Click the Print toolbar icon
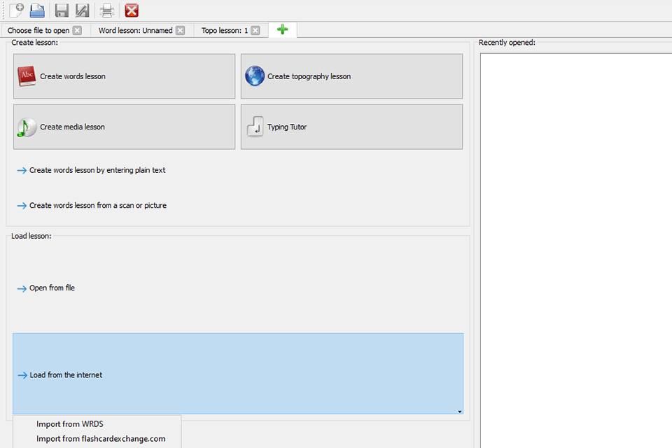The width and height of the screenshot is (672, 448). point(106,10)
